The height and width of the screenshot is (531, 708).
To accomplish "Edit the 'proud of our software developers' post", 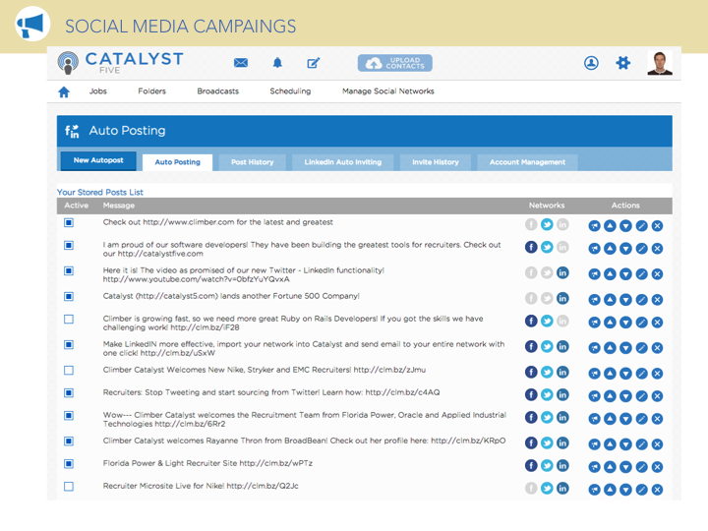I will (x=641, y=249).
